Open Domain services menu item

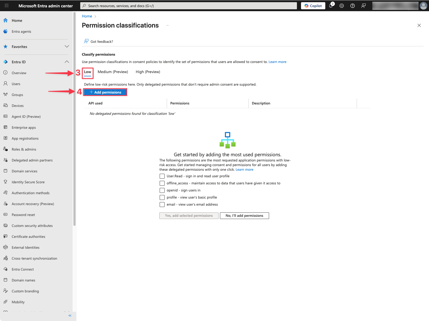25,171
